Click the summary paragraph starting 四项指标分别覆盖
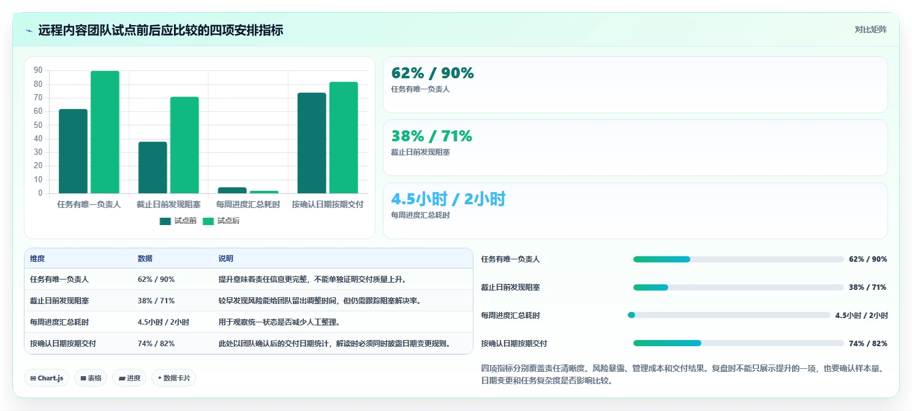912x411 pixels. click(684, 374)
